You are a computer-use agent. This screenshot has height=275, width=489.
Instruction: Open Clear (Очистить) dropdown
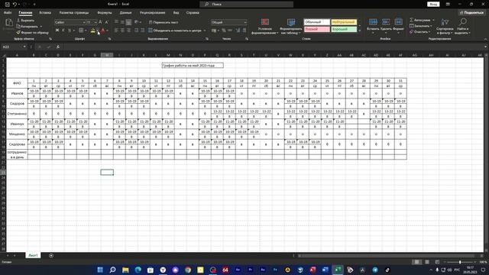tap(419, 32)
